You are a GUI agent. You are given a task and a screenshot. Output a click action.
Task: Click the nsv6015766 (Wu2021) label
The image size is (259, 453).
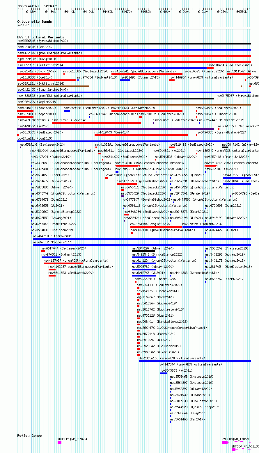click(149, 273)
